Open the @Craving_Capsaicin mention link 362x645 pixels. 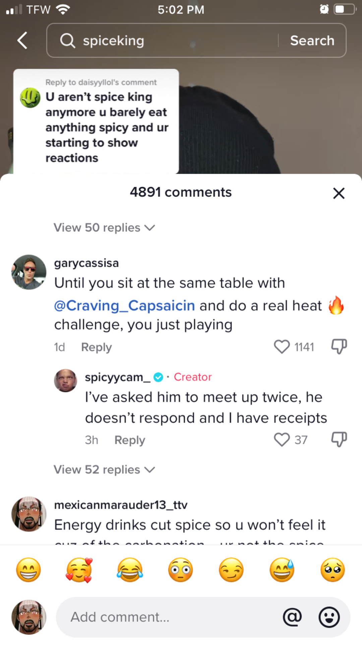(124, 306)
